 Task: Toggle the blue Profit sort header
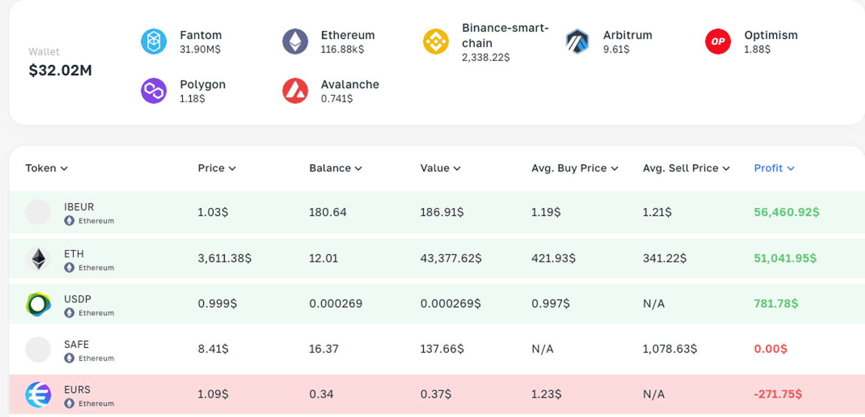[774, 168]
